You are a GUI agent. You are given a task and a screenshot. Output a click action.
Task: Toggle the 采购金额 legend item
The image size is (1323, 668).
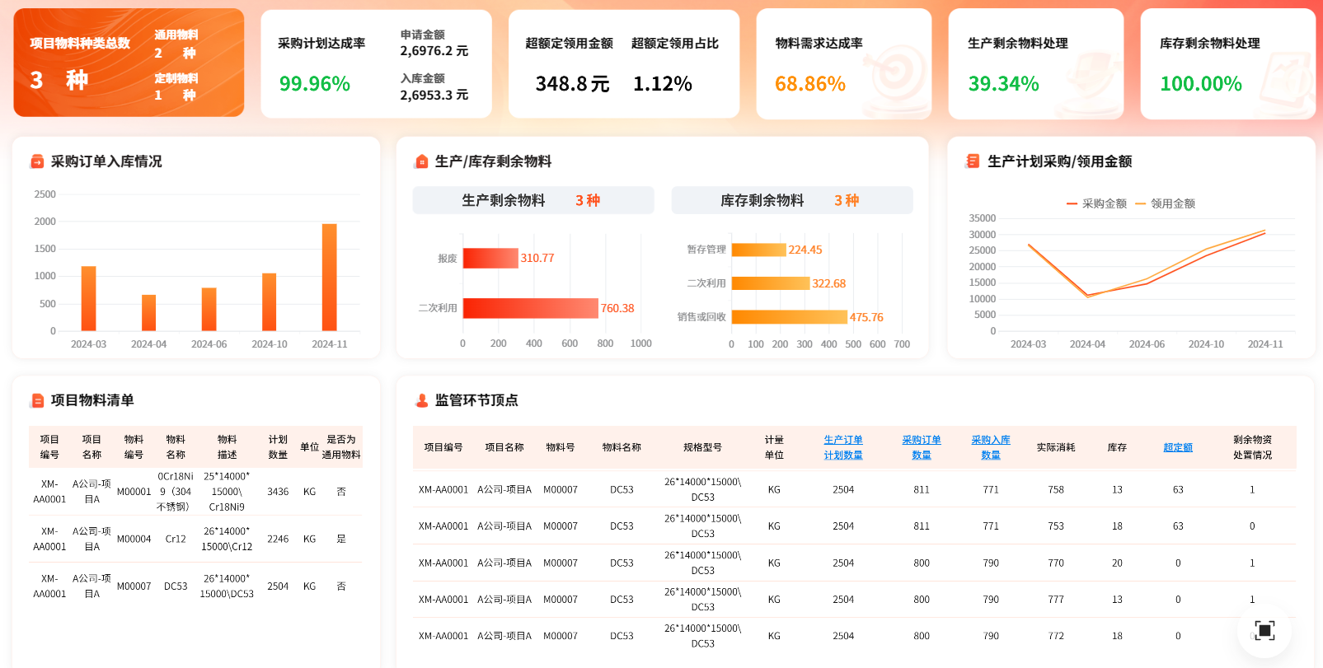coord(1096,203)
